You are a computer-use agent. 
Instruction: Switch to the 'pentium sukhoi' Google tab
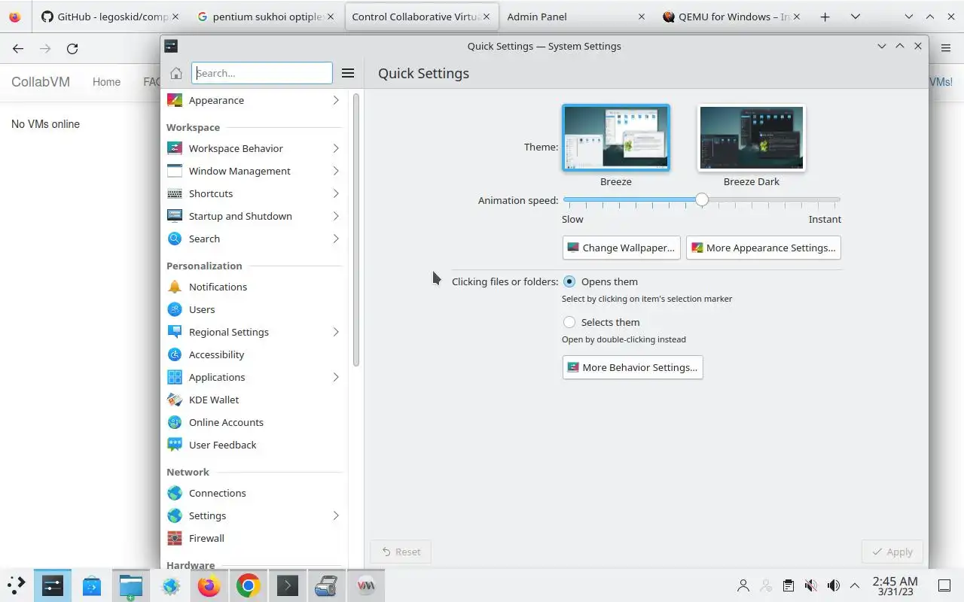pyautogui.click(x=267, y=17)
